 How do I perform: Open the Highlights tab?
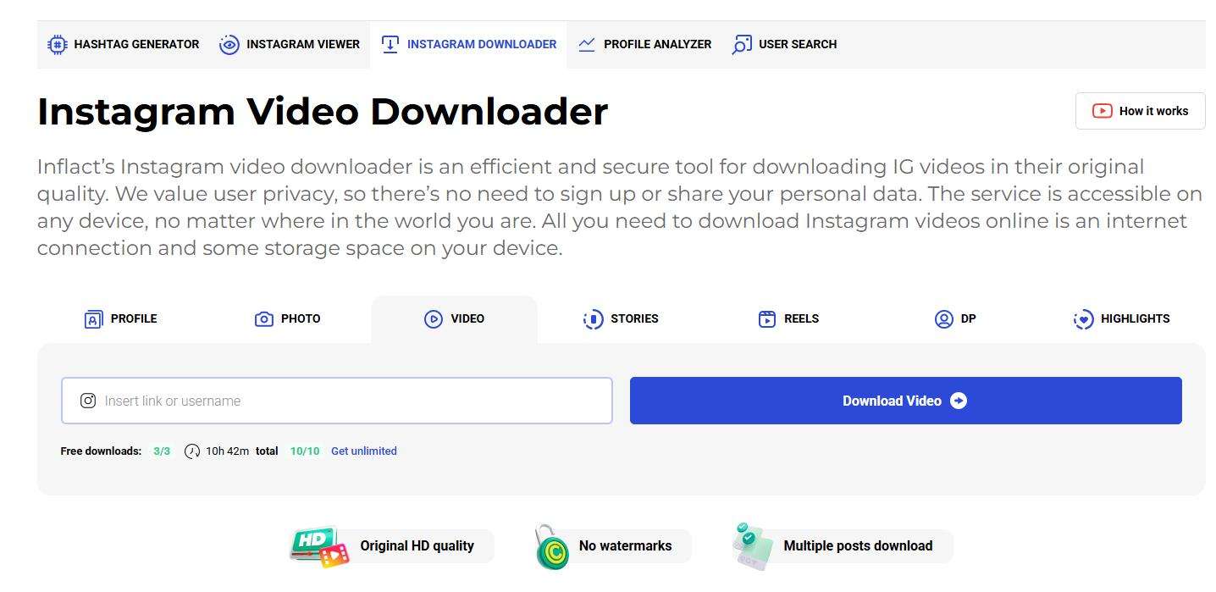1120,318
